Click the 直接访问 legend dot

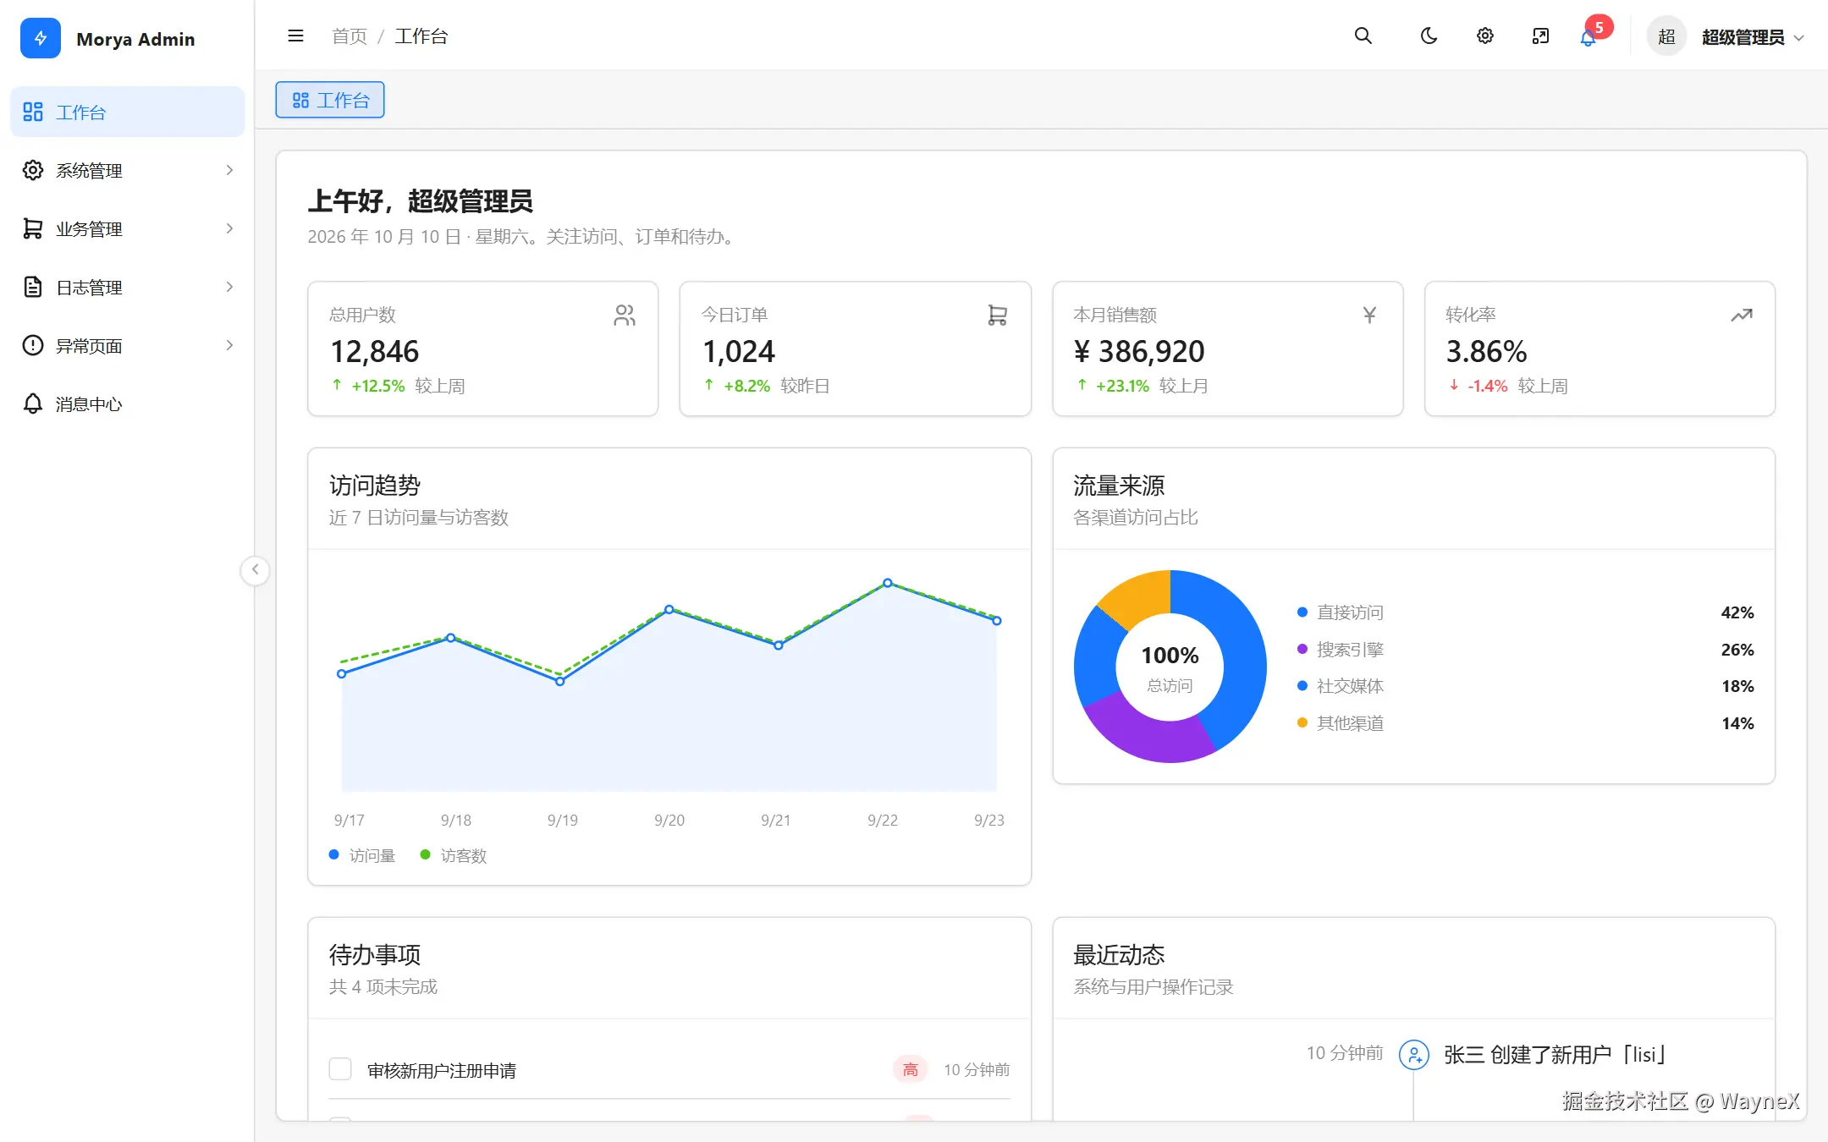[1302, 612]
